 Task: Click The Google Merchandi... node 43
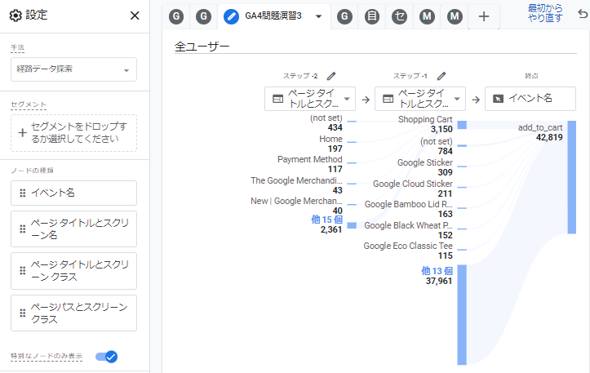tap(296, 185)
